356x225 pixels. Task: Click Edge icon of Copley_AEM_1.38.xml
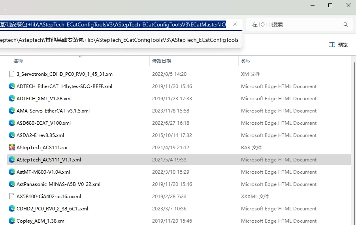(x=11, y=221)
